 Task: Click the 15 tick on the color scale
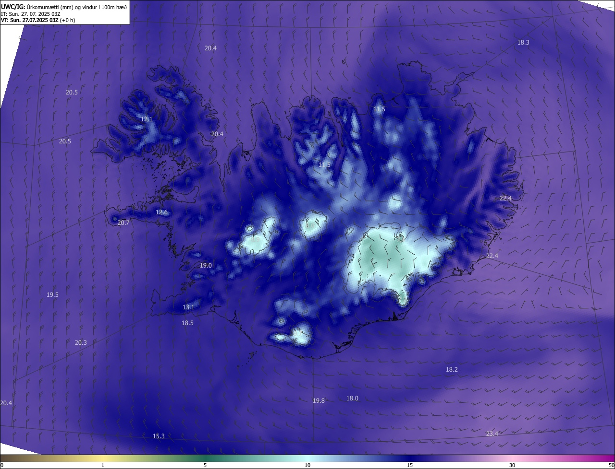coord(410,465)
